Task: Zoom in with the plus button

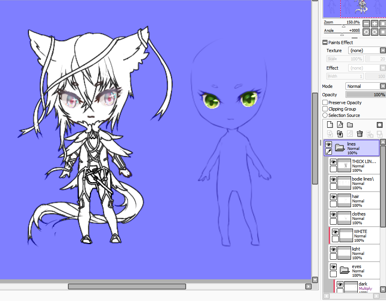Action: pos(374,23)
